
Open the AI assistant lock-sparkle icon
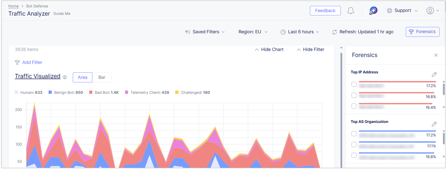[x=373, y=11]
